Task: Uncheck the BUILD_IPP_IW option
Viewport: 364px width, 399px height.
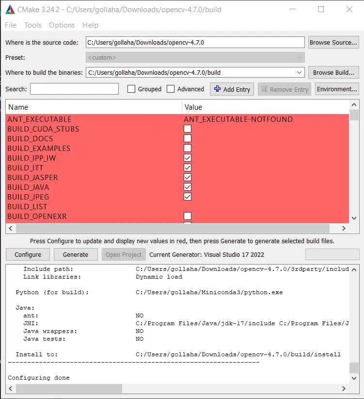Action: (x=188, y=158)
